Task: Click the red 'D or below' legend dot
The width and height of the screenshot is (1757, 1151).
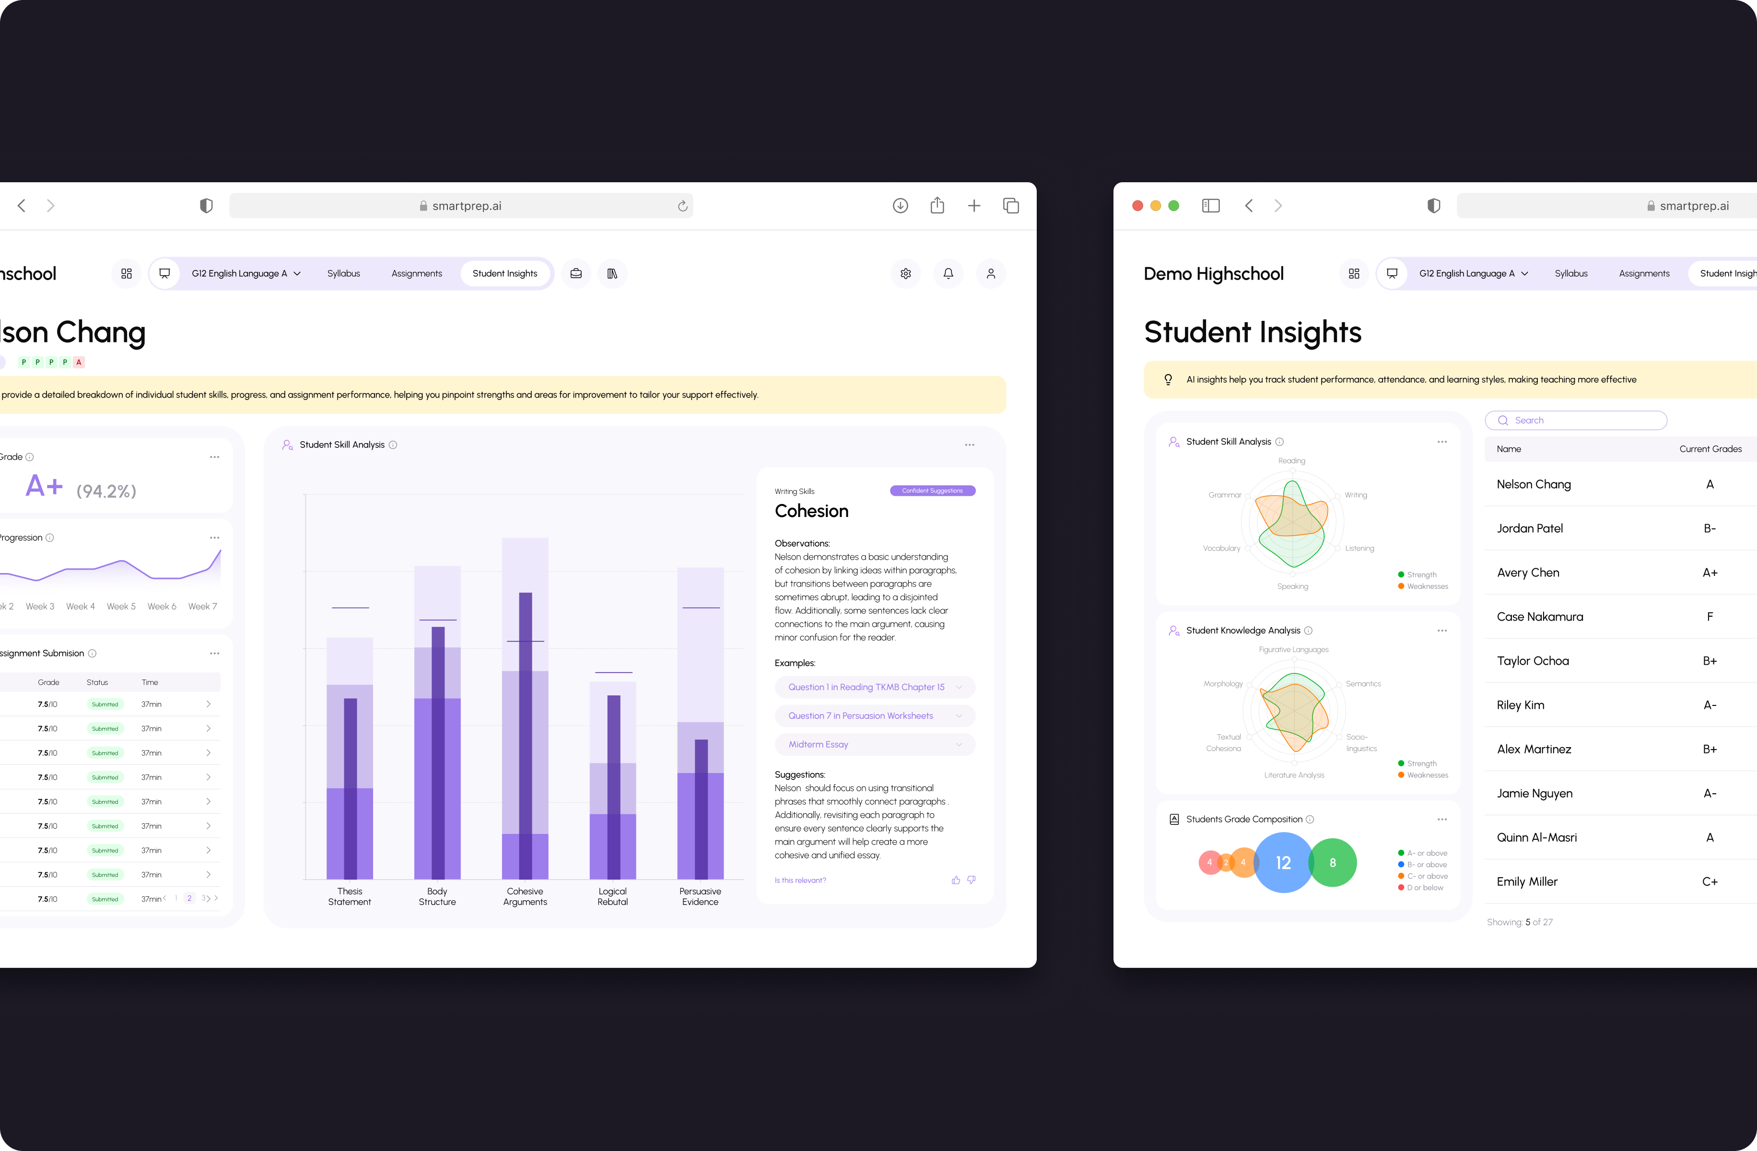Action: 1401,887
